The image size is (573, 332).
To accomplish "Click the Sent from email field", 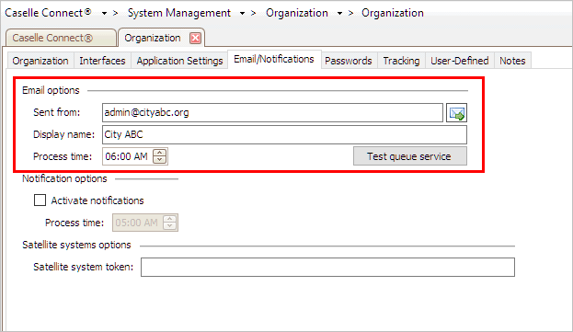I will (x=272, y=113).
